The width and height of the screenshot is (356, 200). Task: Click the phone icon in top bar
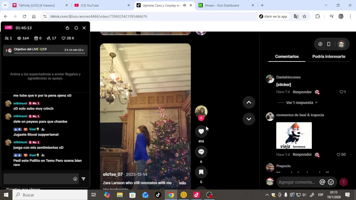(x=328, y=44)
